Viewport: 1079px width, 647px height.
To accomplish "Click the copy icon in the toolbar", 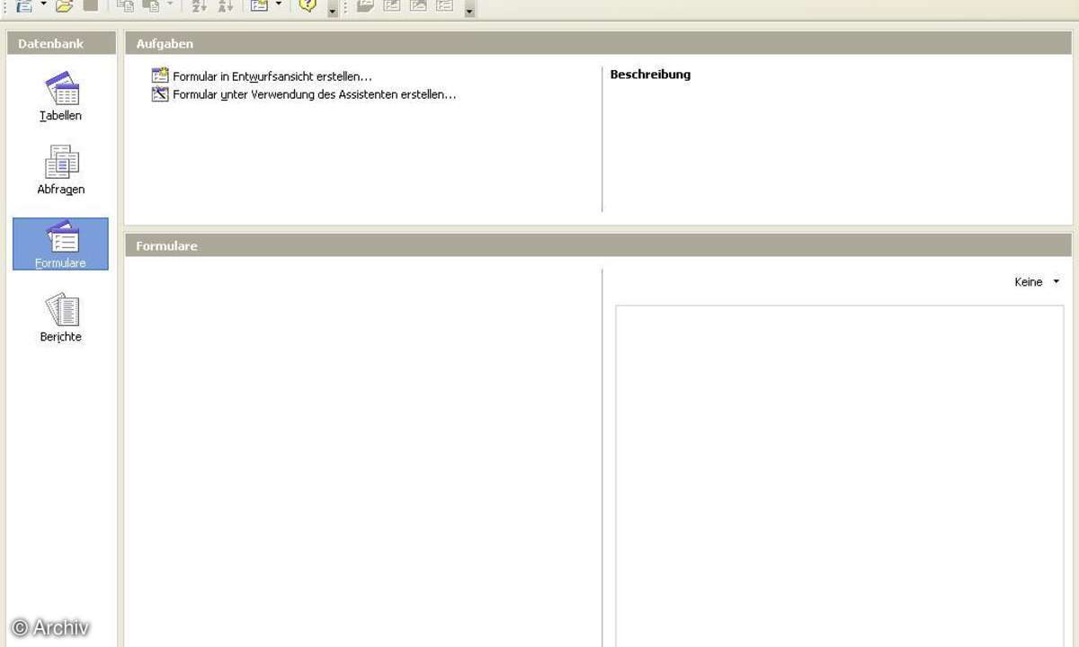I will (126, 5).
